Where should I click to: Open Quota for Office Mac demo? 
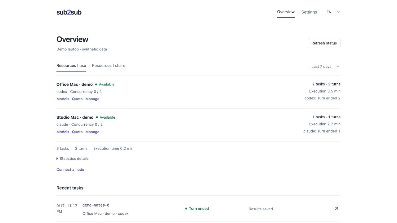tap(77, 99)
